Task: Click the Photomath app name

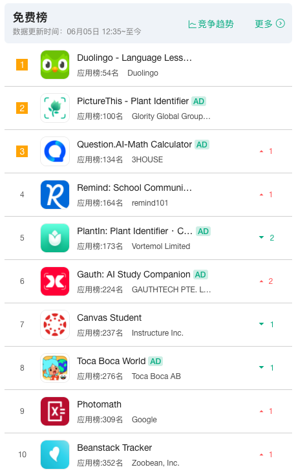Action: (99, 405)
